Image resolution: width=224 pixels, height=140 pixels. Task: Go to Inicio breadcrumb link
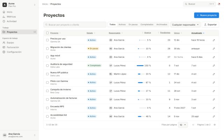[x=45, y=4]
